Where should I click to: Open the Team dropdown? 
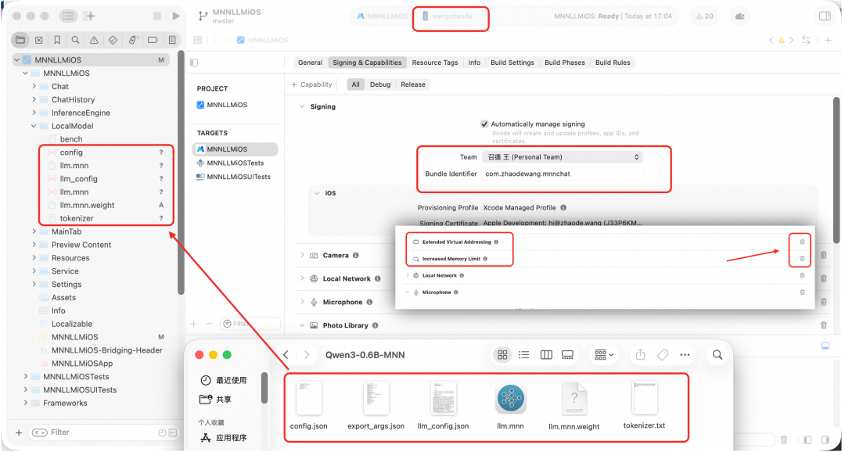(562, 156)
